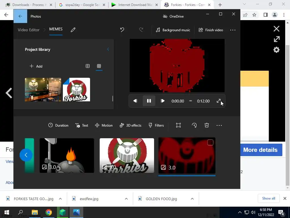
Task: Open Chrome three-dot menu
Action: 284,15
